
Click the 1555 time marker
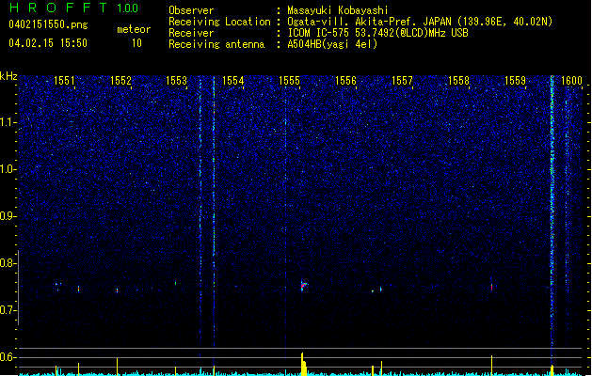[289, 81]
